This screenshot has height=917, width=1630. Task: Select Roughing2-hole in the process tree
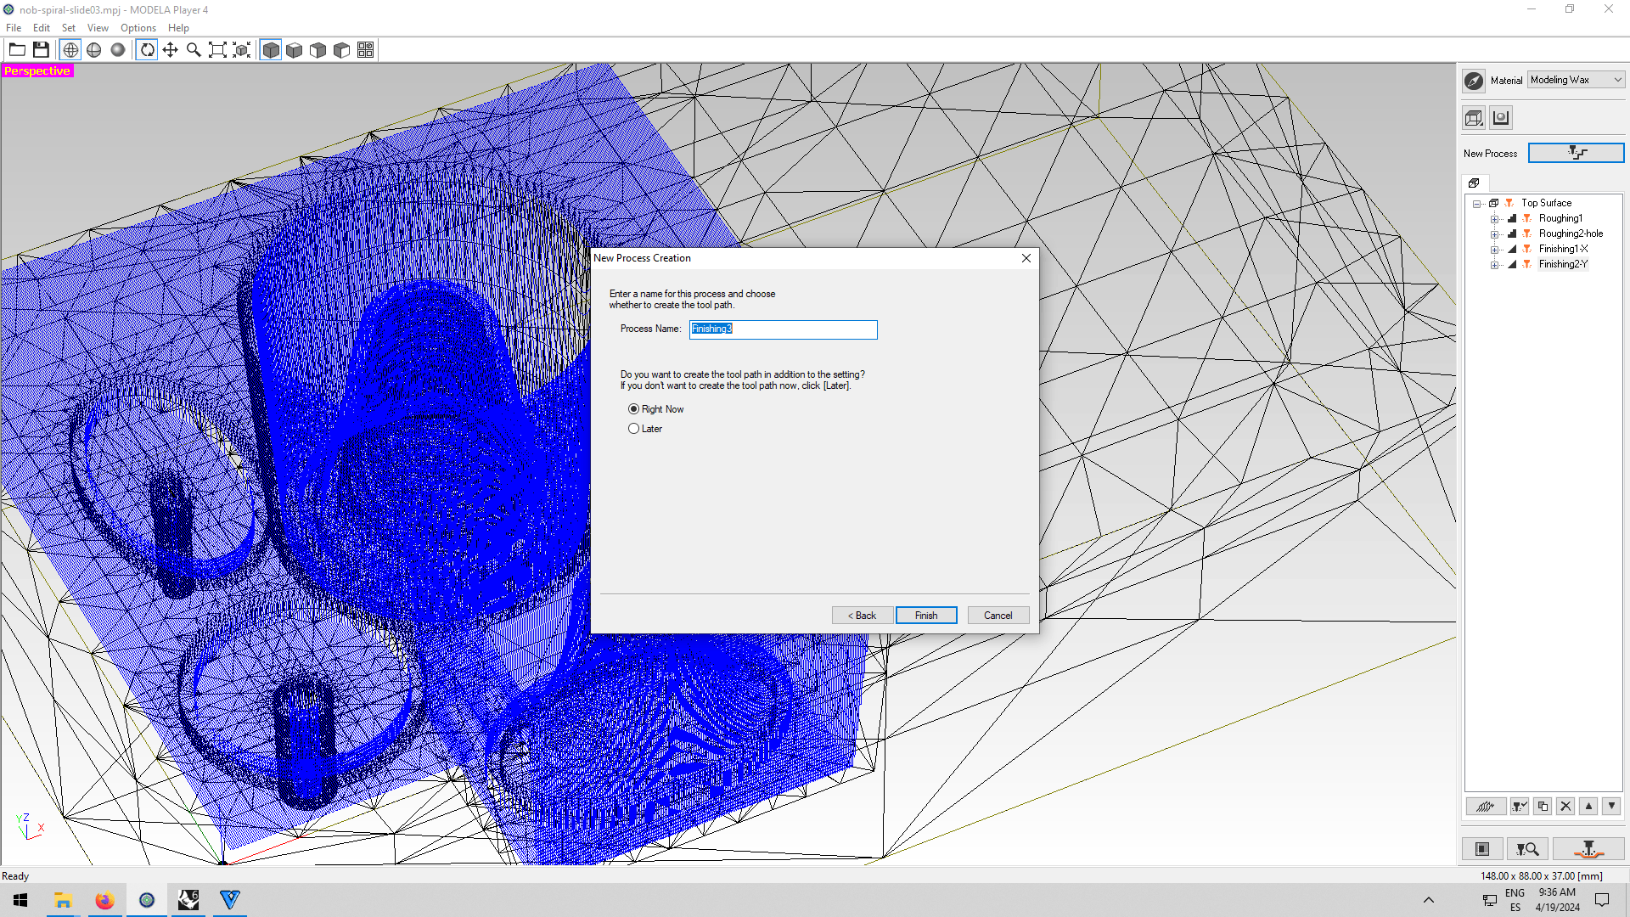click(x=1571, y=233)
